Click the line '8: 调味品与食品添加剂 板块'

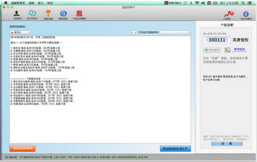click(42, 67)
